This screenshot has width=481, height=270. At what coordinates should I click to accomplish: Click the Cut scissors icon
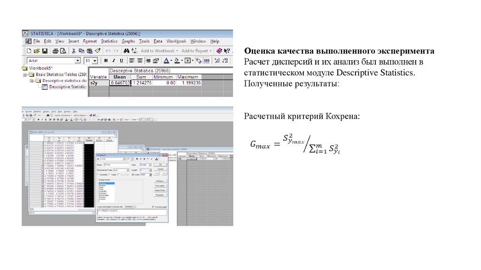point(73,51)
